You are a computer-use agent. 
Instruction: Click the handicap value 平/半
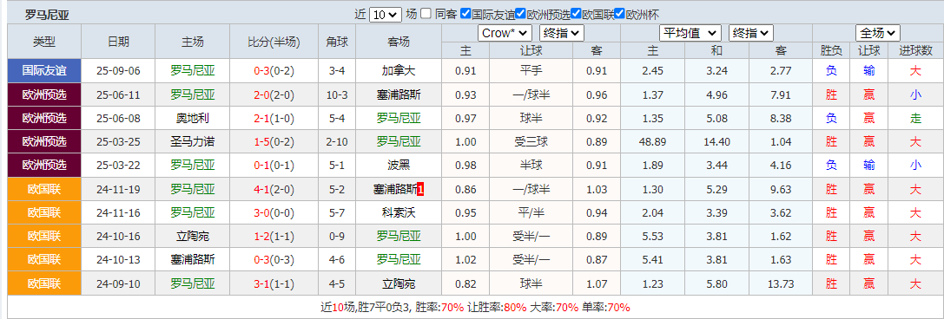tap(530, 212)
